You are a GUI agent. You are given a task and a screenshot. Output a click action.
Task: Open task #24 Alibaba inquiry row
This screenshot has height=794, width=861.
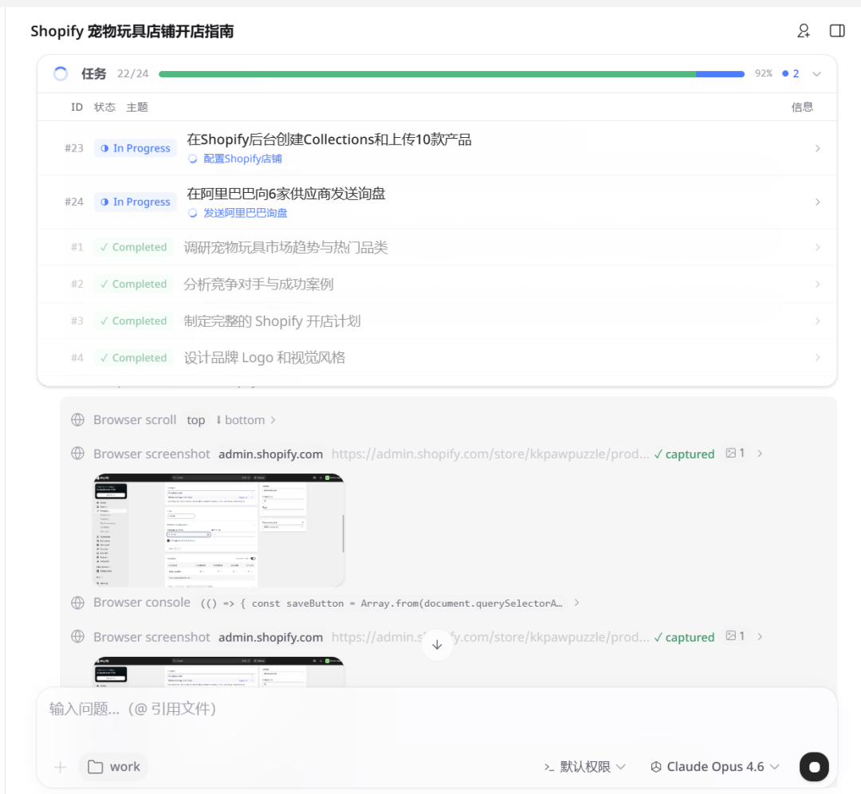click(x=437, y=202)
